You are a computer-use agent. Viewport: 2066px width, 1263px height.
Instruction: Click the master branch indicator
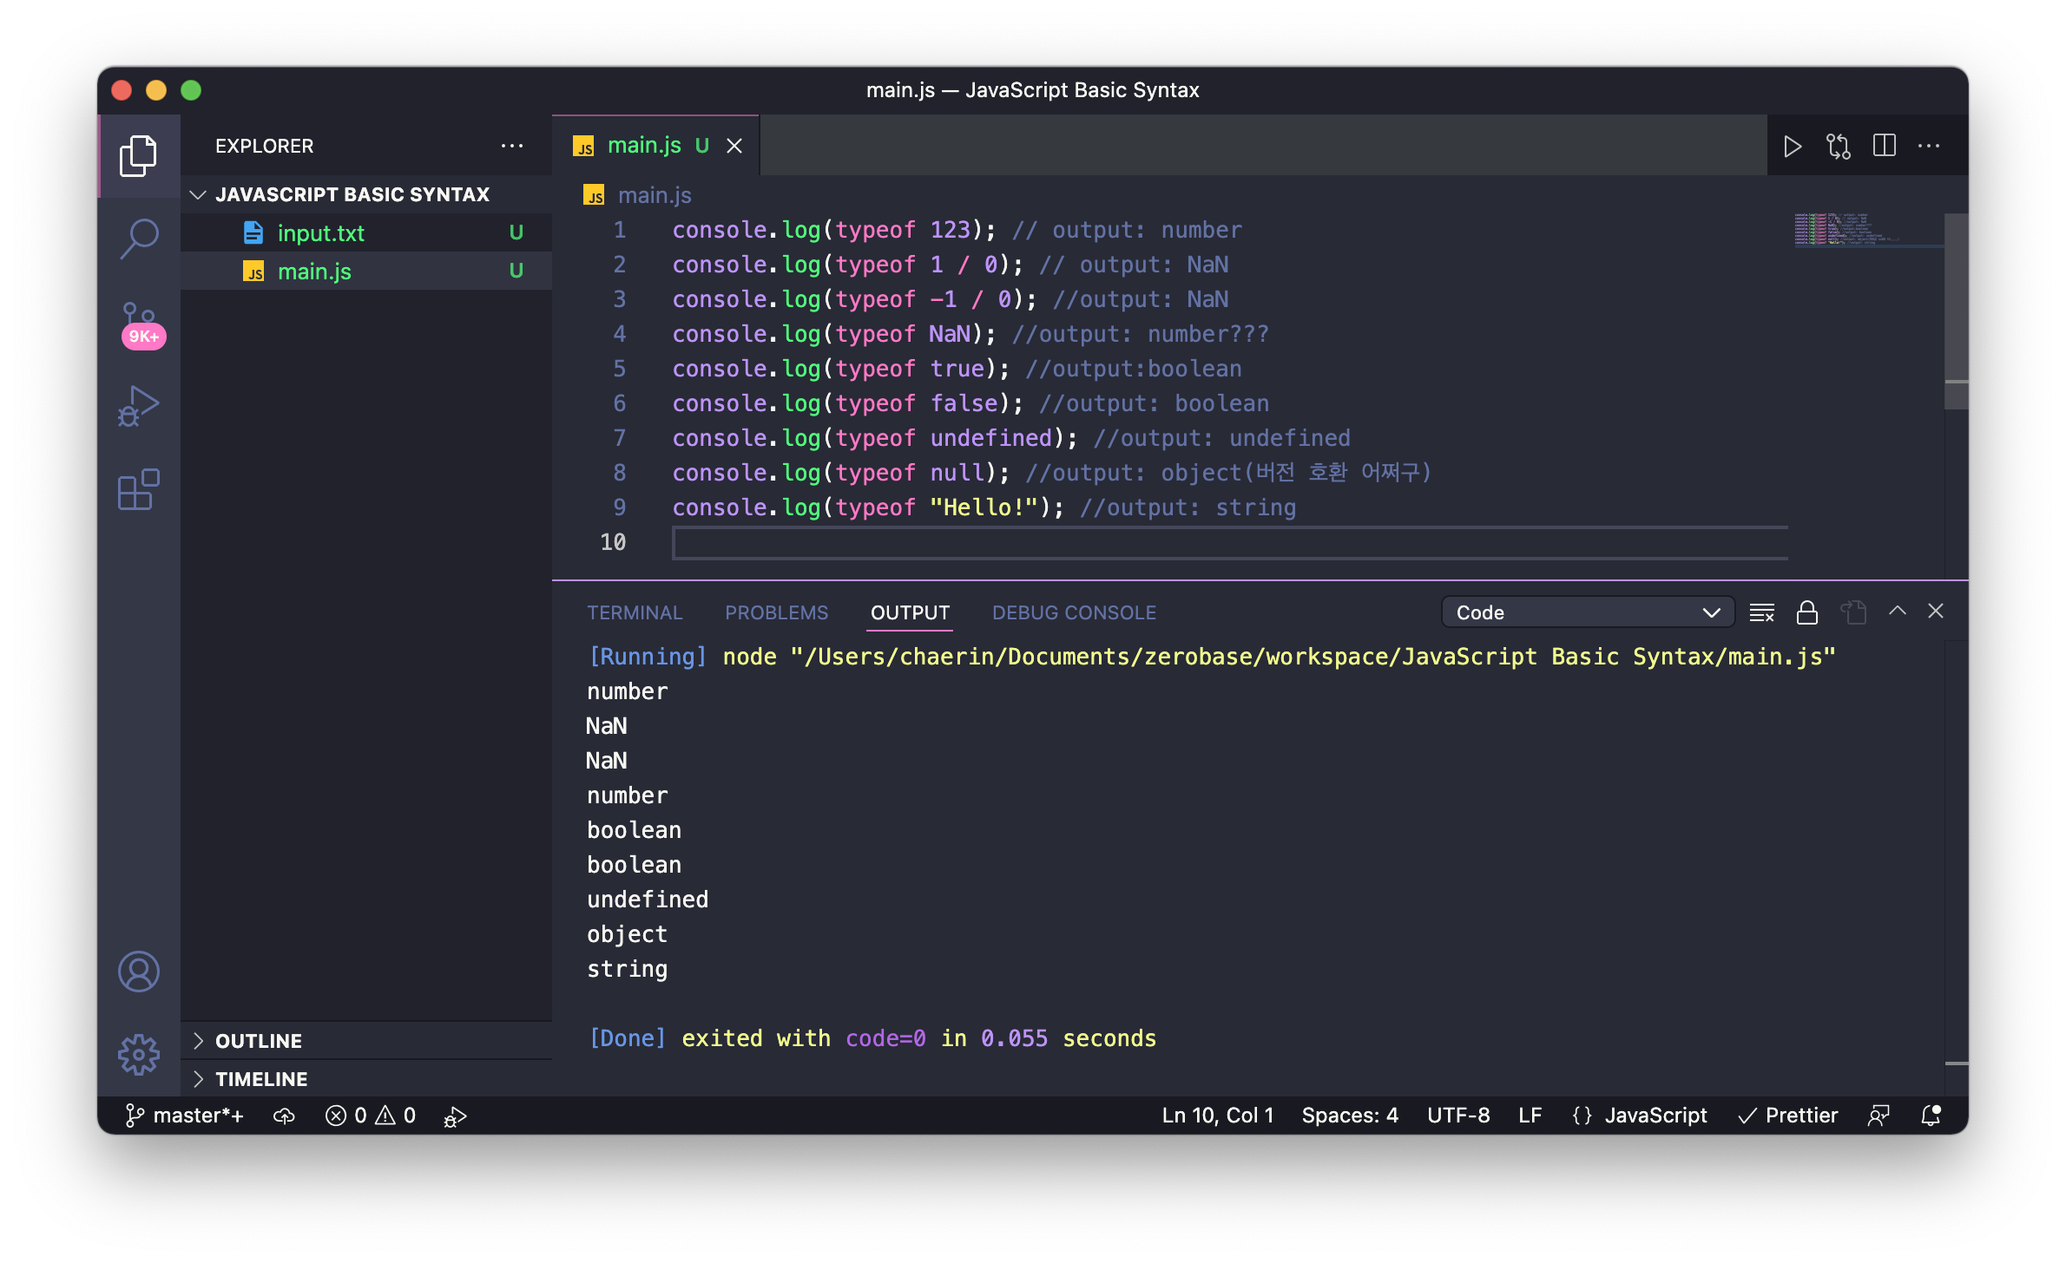[184, 1116]
